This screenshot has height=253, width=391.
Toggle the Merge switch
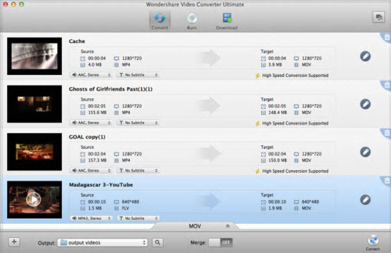220,242
